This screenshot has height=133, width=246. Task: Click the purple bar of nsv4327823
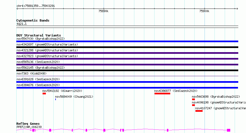127,59
